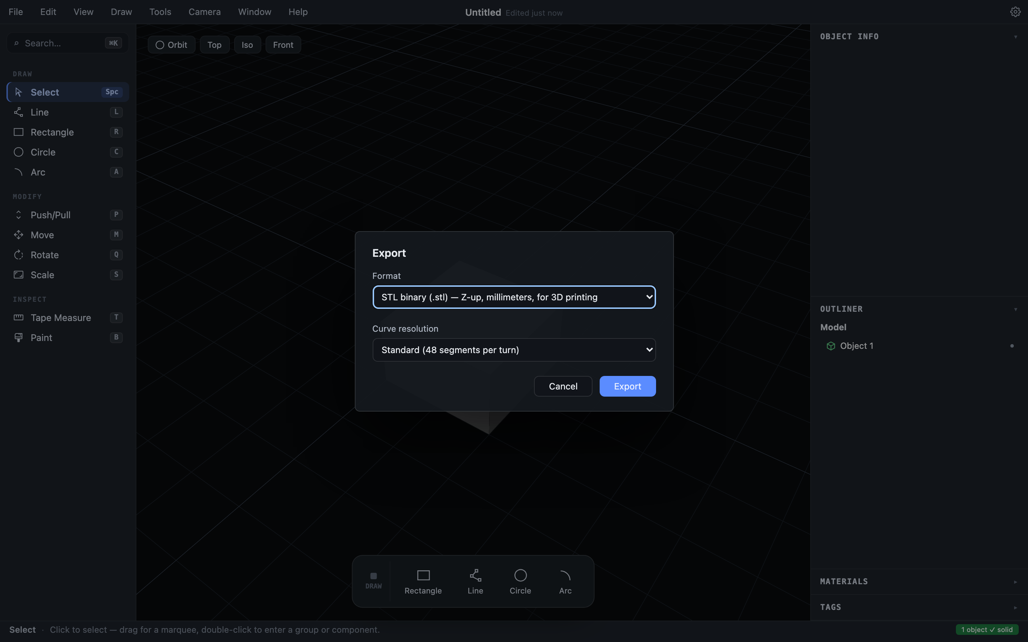Click the Rectangle icon in bottom dock
The height and width of the screenshot is (642, 1028).
pyautogui.click(x=423, y=581)
